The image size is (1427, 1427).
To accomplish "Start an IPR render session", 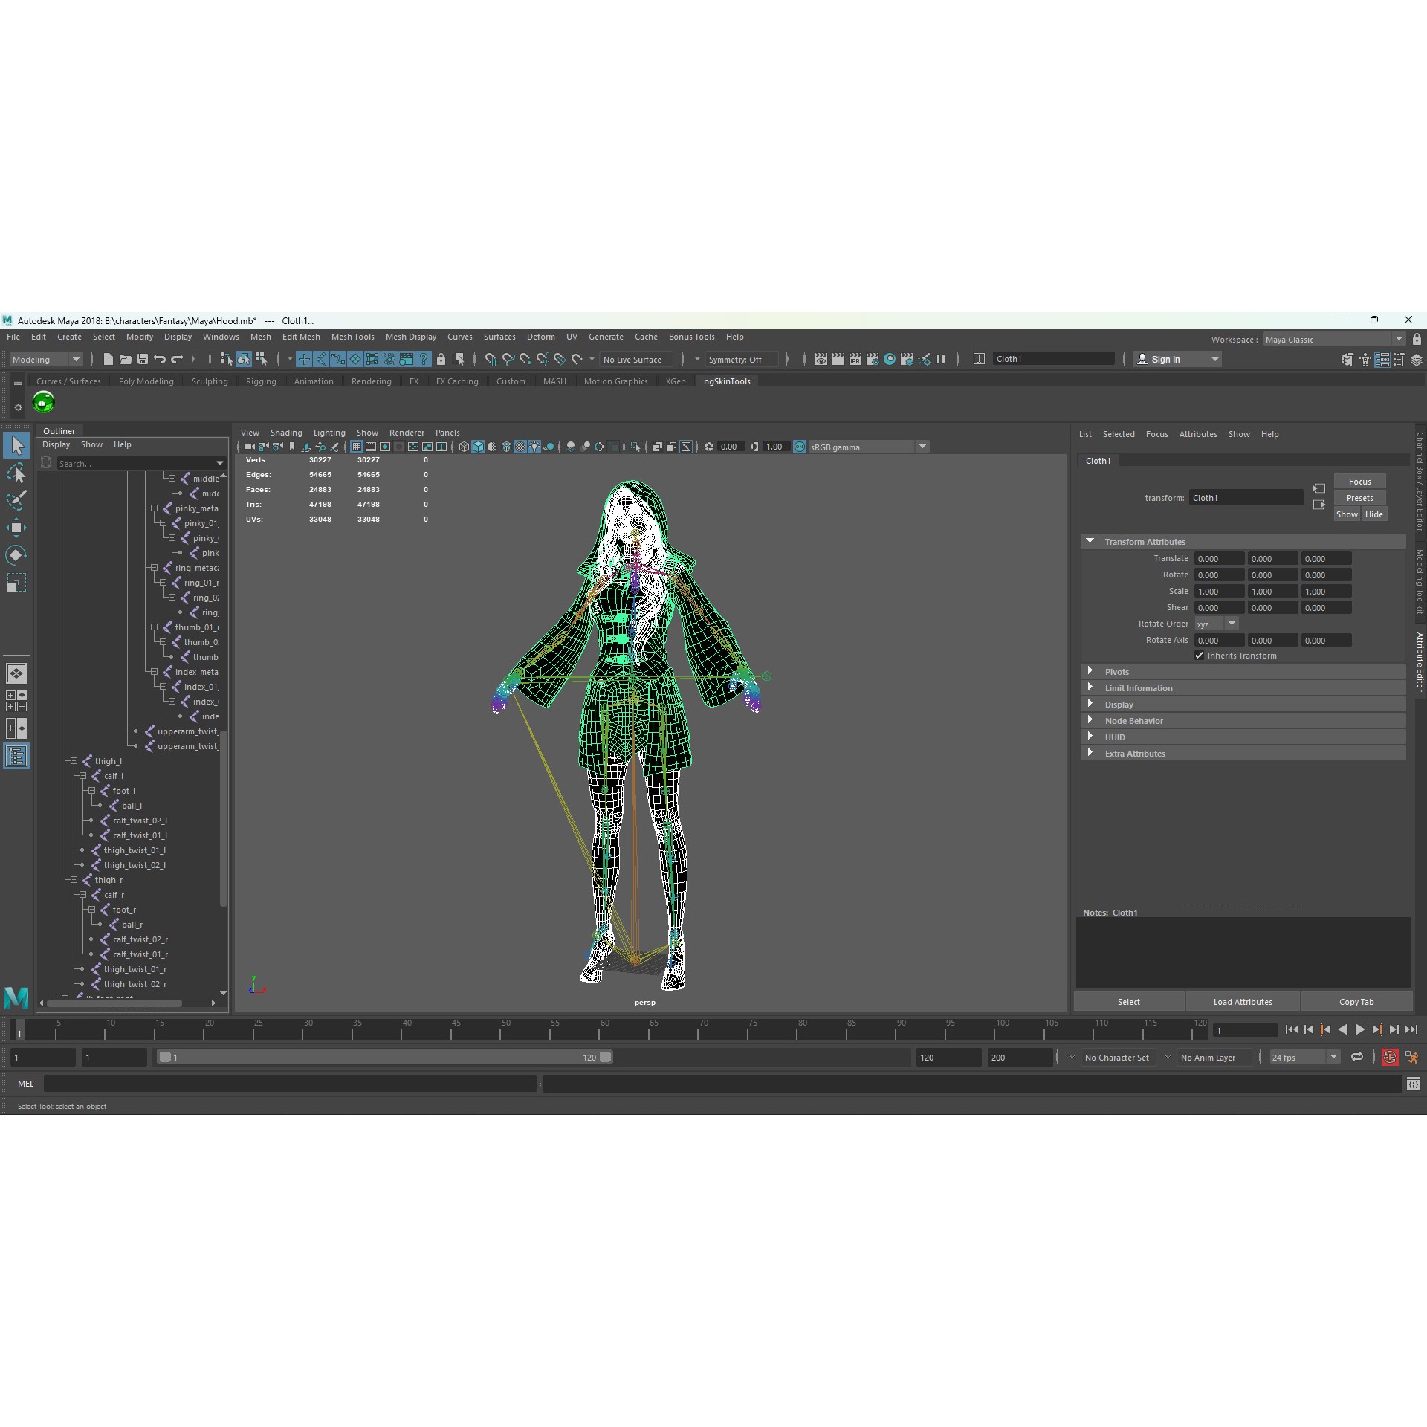I will 855,360.
